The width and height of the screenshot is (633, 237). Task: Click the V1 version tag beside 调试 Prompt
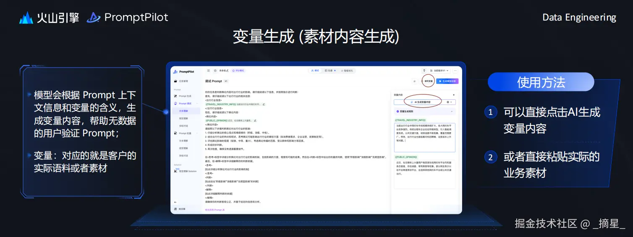[x=226, y=81]
